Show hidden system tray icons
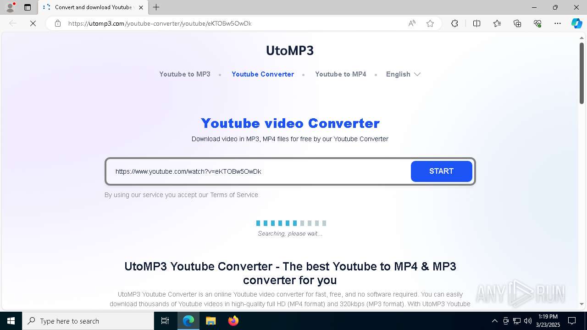The image size is (587, 330). coord(494,321)
